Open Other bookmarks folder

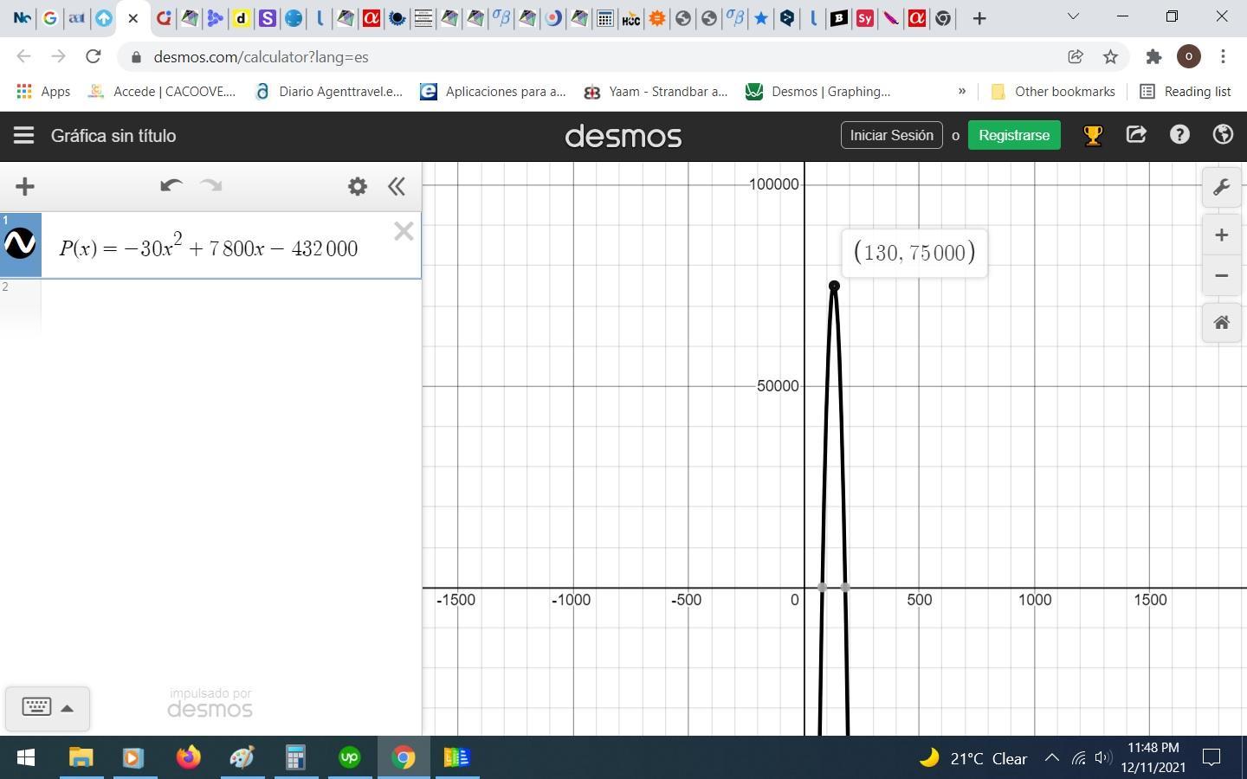pos(1053,92)
